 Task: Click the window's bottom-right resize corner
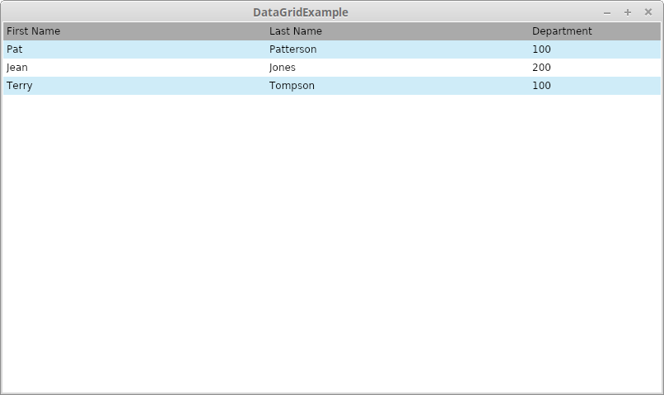tap(661, 392)
